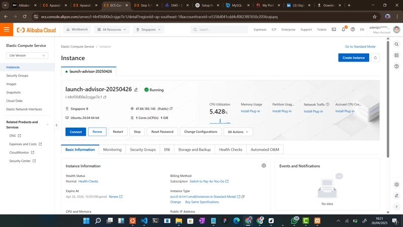Image resolution: width=403 pixels, height=227 pixels.
Task: Open Automated O&M tab
Action: coord(265,149)
